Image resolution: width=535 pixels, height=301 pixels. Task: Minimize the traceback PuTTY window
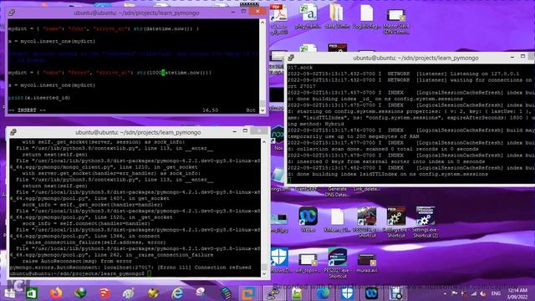pyautogui.click(x=234, y=131)
